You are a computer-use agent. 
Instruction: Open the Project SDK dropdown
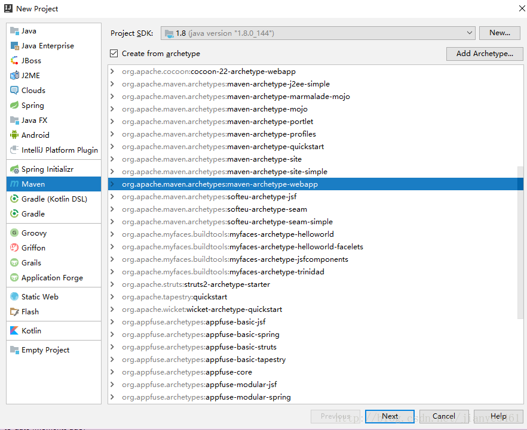[318, 33]
